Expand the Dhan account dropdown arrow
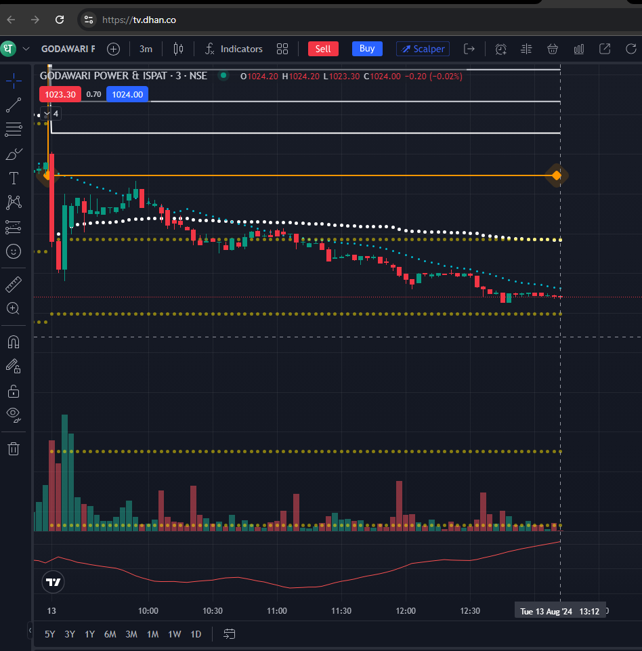Image resolution: width=642 pixels, height=651 pixels. click(26, 49)
